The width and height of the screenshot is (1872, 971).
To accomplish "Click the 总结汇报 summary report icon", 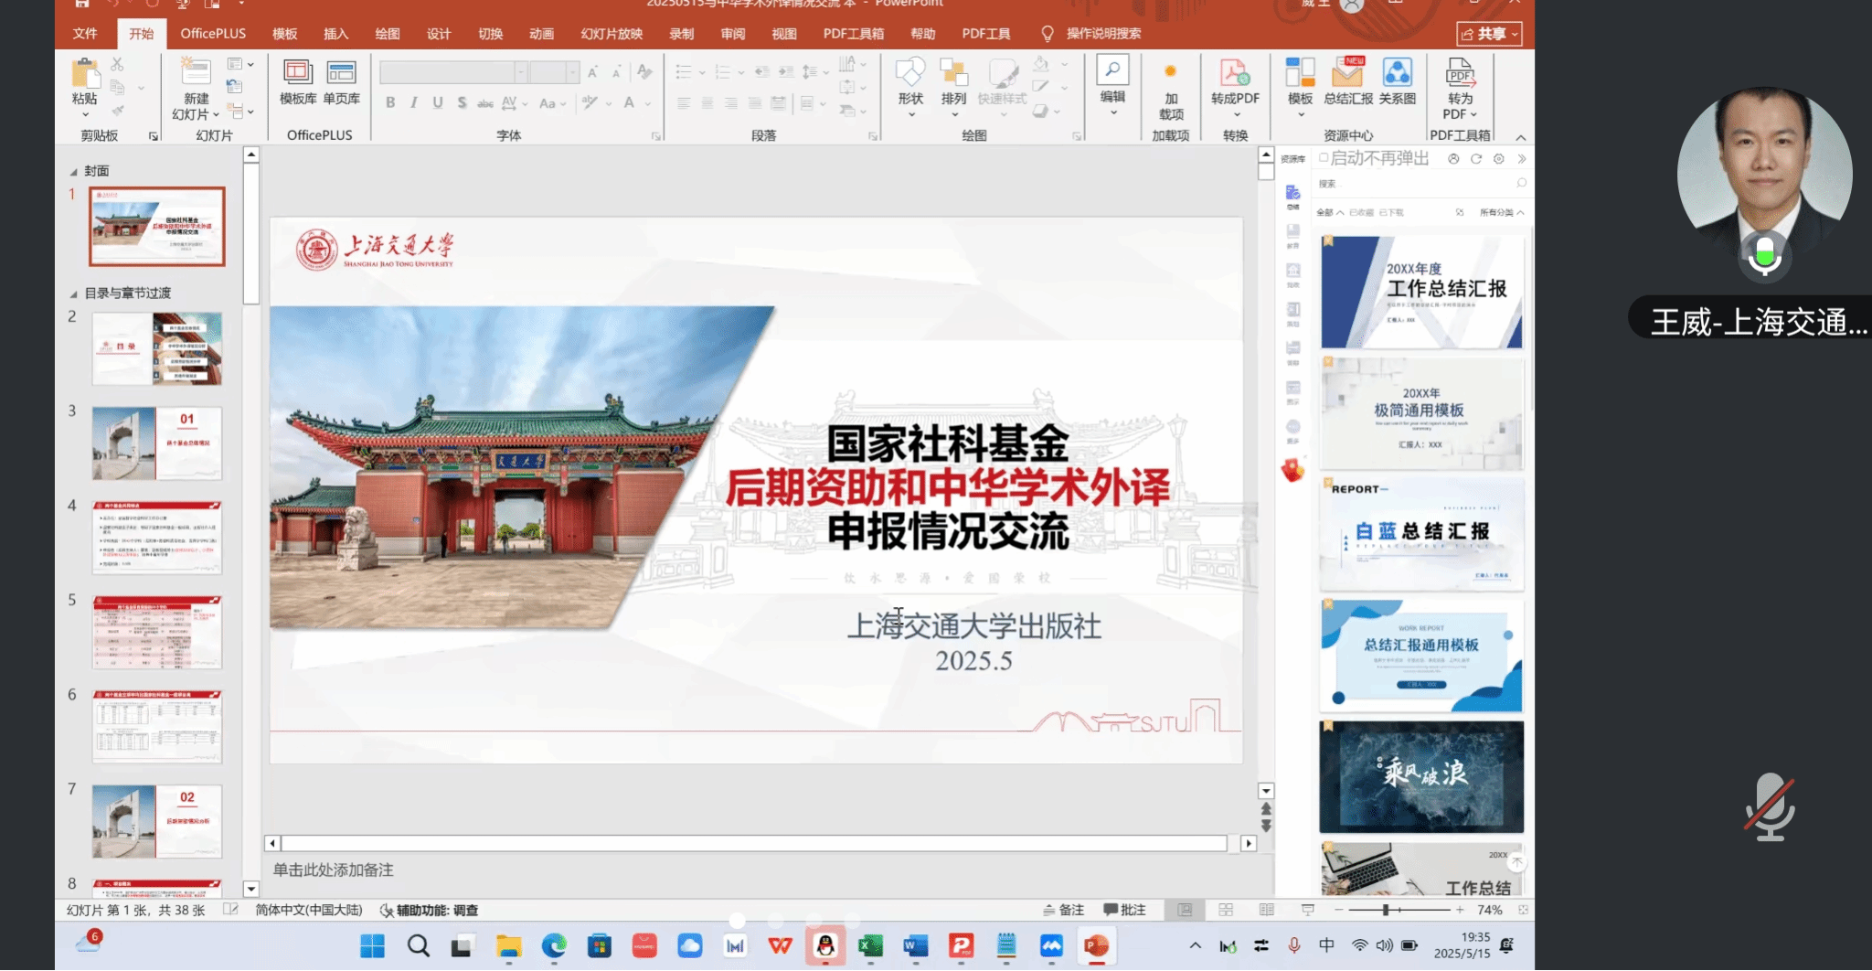I will (x=1348, y=81).
